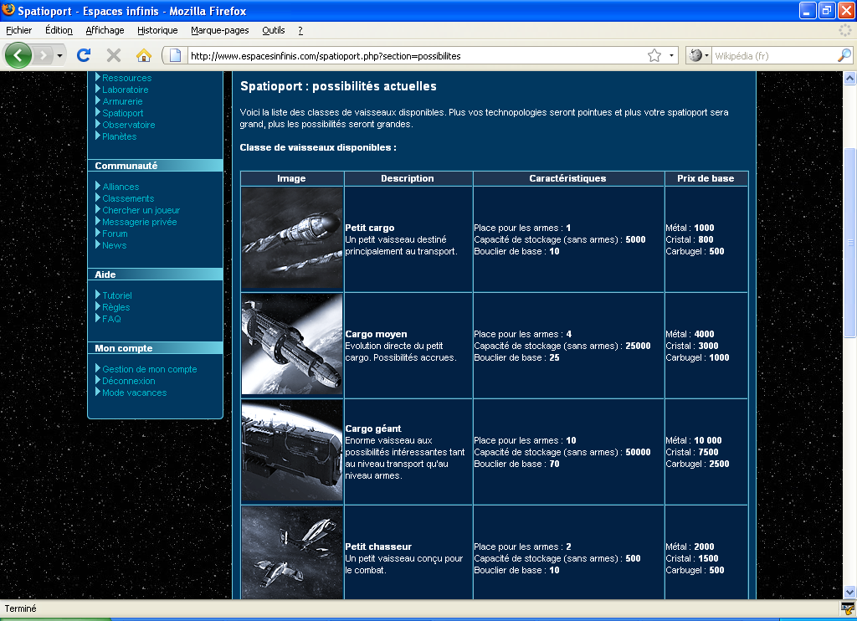Bookmark this page with the star icon
The width and height of the screenshot is (857, 621).
pyautogui.click(x=654, y=55)
